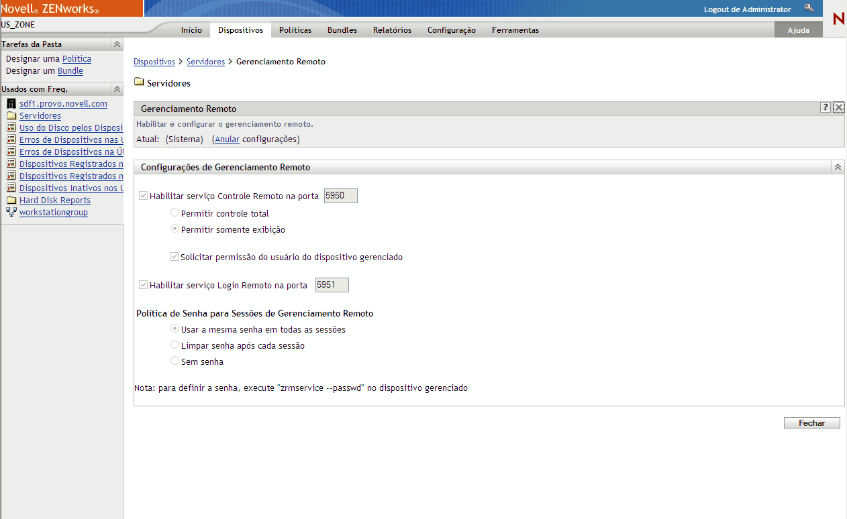Collapse the Usados com Freq. panel
The height and width of the screenshot is (519, 847).
[117, 89]
